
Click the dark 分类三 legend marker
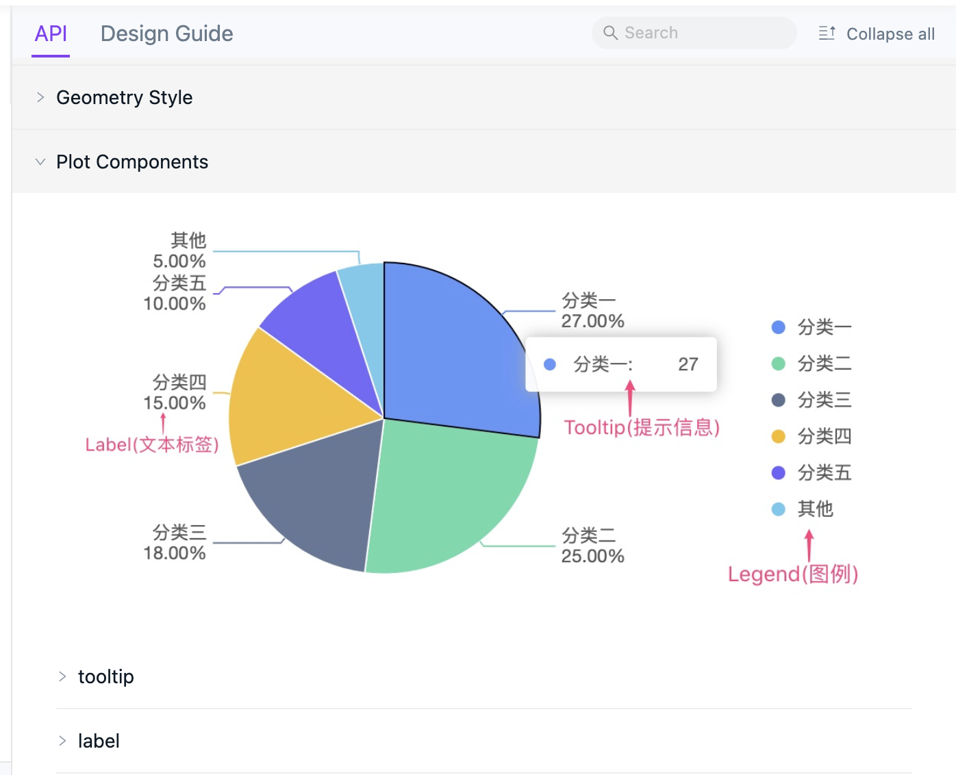pos(778,400)
